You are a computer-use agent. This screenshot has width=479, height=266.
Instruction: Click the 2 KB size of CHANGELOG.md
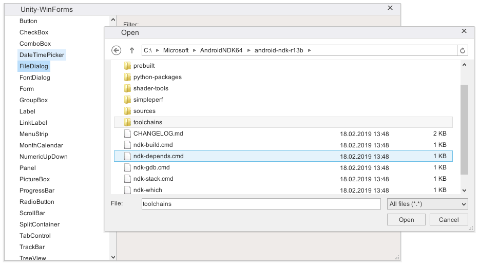pyautogui.click(x=440, y=134)
